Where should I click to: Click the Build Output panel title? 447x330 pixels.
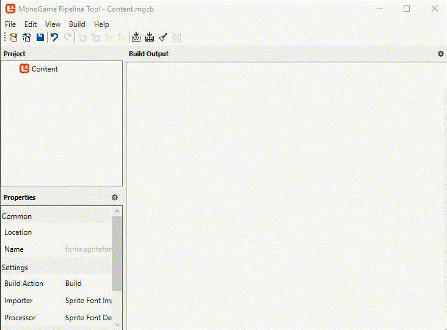[x=148, y=54]
